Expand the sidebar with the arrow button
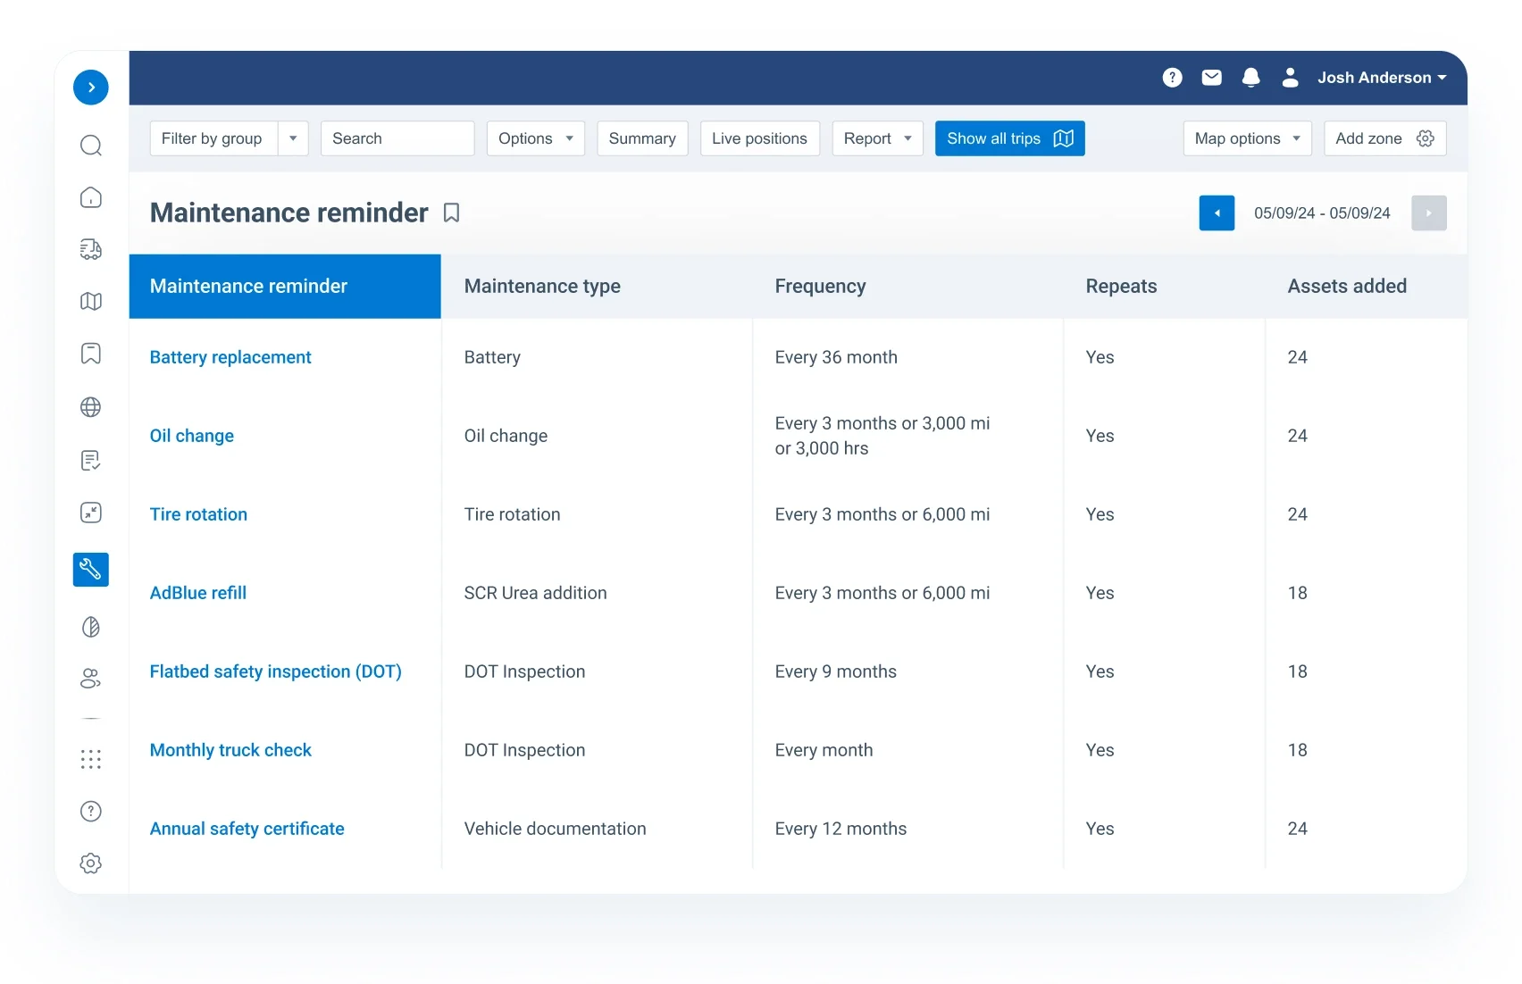Image resolution: width=1522 pixels, height=984 pixels. pyautogui.click(x=90, y=88)
